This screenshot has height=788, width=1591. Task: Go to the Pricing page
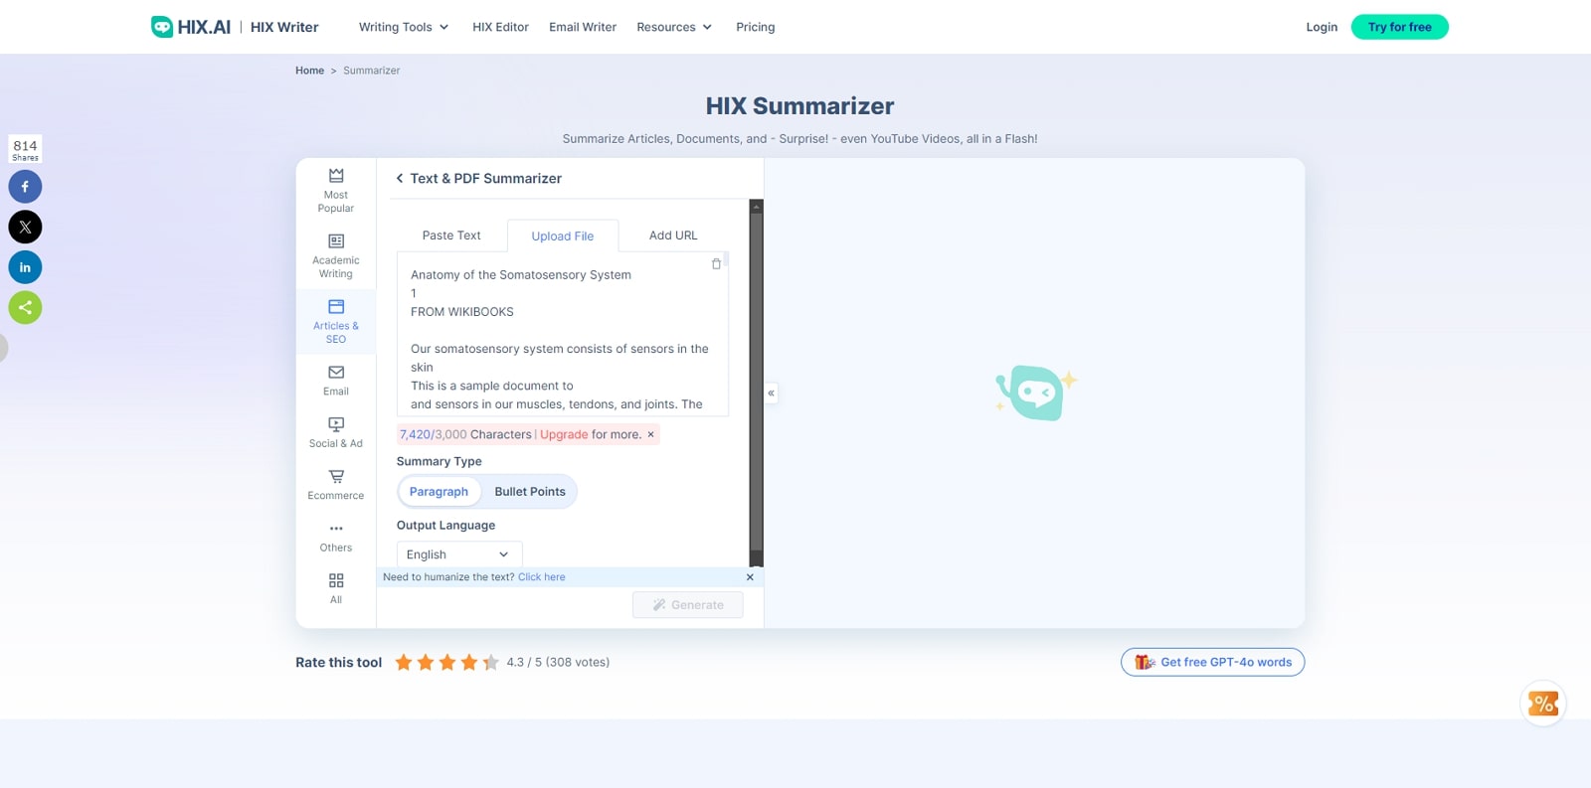tap(755, 27)
